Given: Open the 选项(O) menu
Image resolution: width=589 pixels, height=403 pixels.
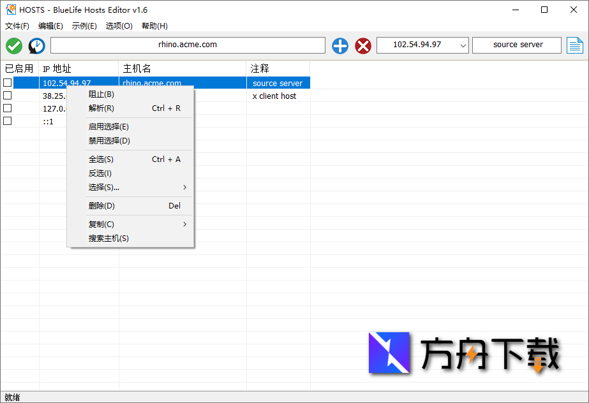Looking at the screenshot, I should click(x=119, y=26).
